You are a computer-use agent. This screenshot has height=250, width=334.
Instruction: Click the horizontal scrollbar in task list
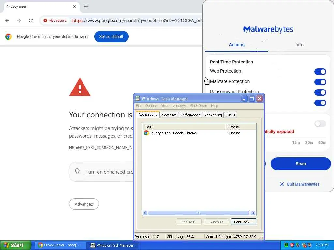tap(199, 213)
